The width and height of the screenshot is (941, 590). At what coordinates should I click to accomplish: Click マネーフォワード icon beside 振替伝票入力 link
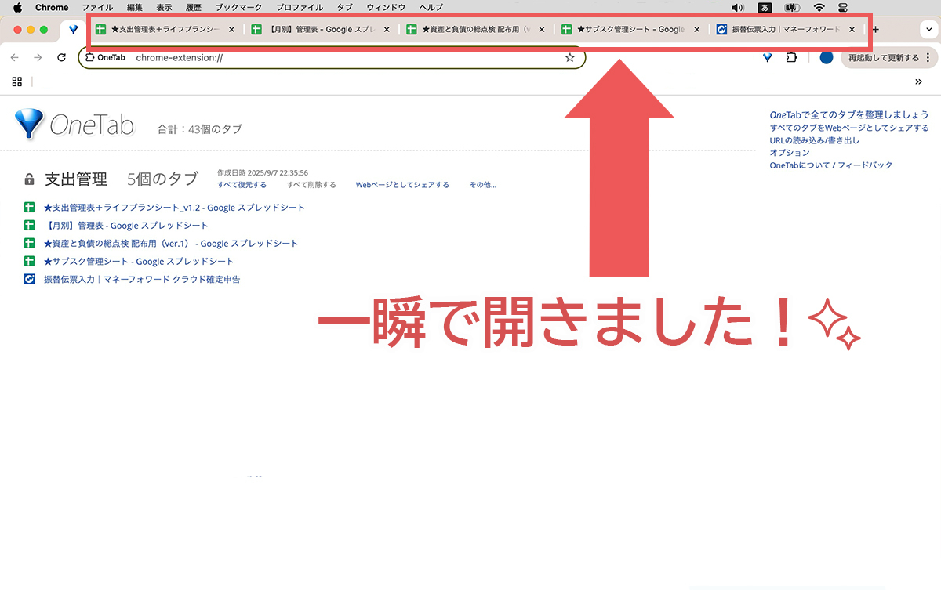30,280
